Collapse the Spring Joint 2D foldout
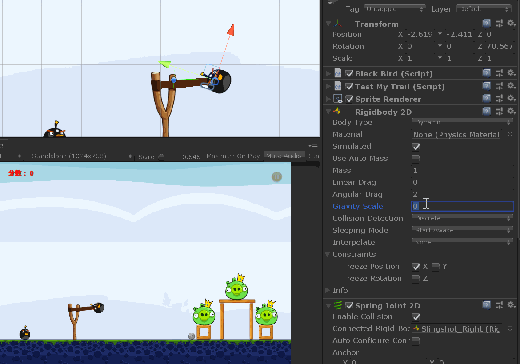The width and height of the screenshot is (520, 364). (328, 306)
